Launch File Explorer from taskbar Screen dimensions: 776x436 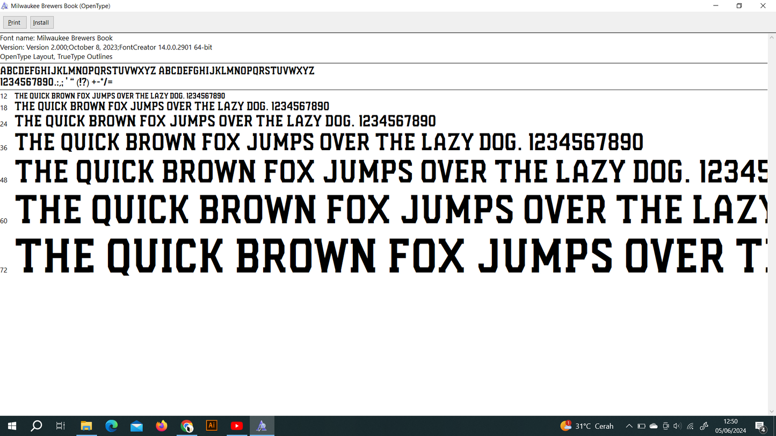coord(86,426)
